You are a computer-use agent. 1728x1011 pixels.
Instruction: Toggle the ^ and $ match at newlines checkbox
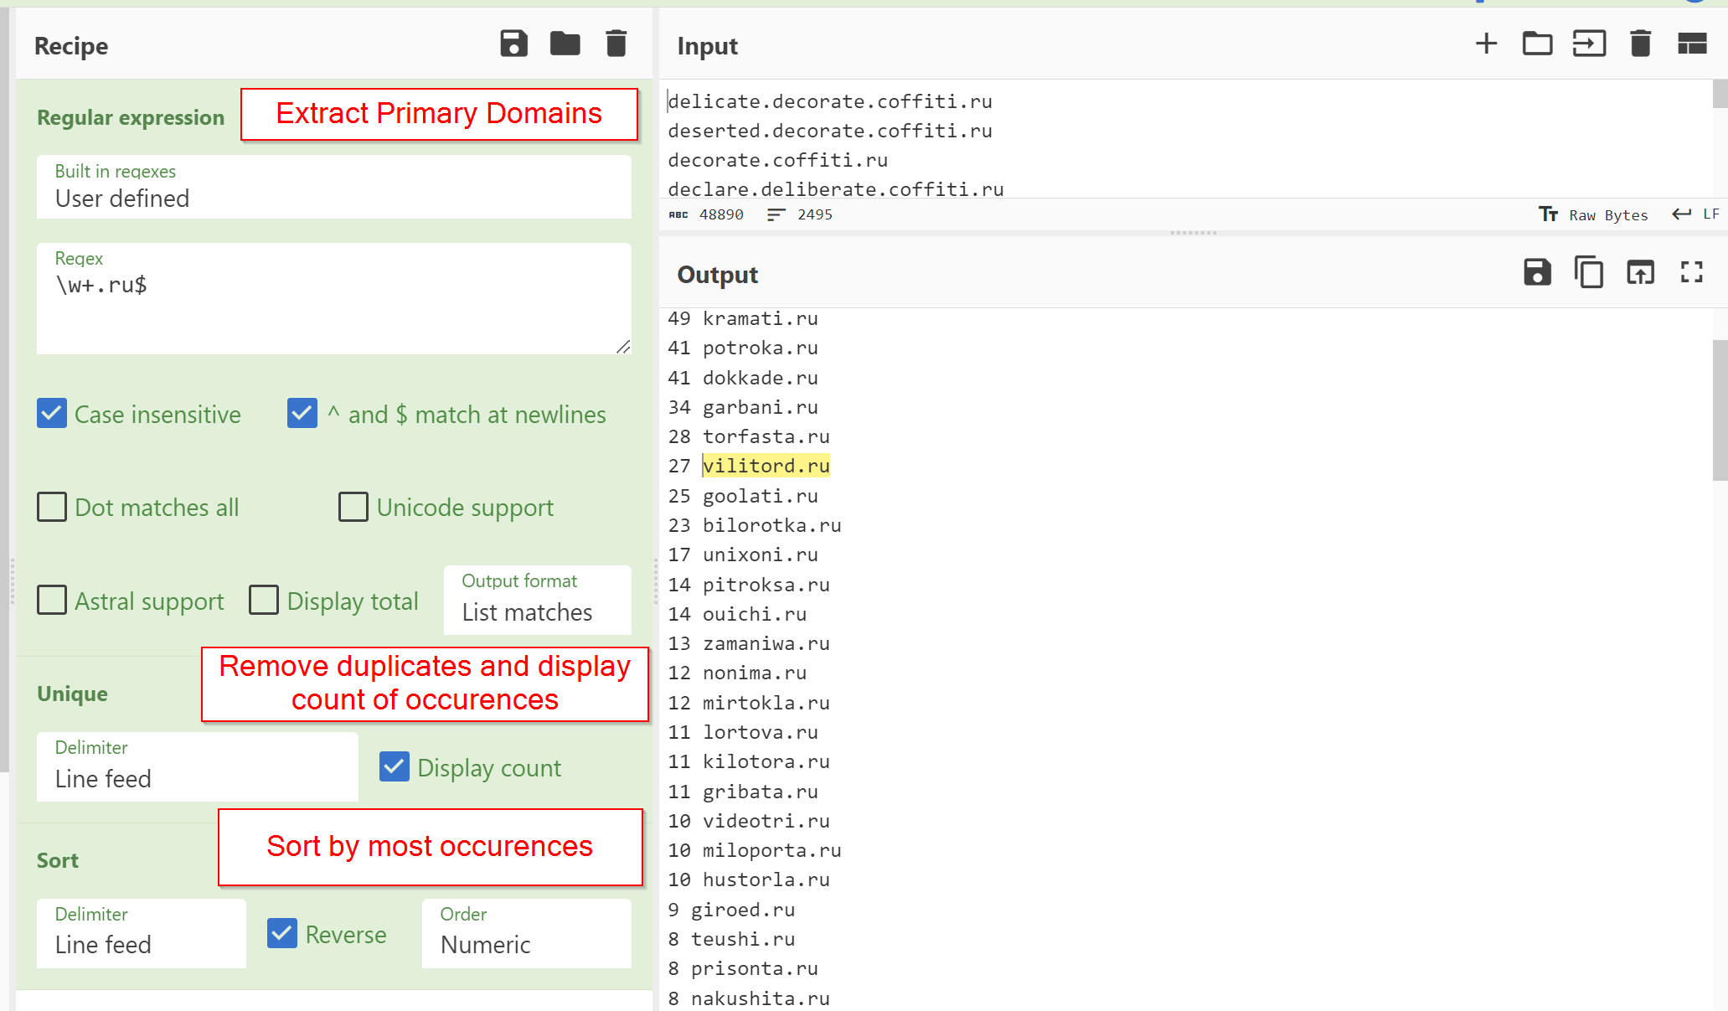301,413
